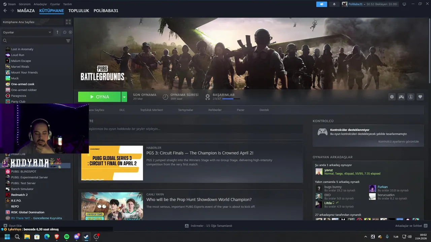The image size is (431, 242).
Task: Open the Steam menu
Action: (9, 4)
